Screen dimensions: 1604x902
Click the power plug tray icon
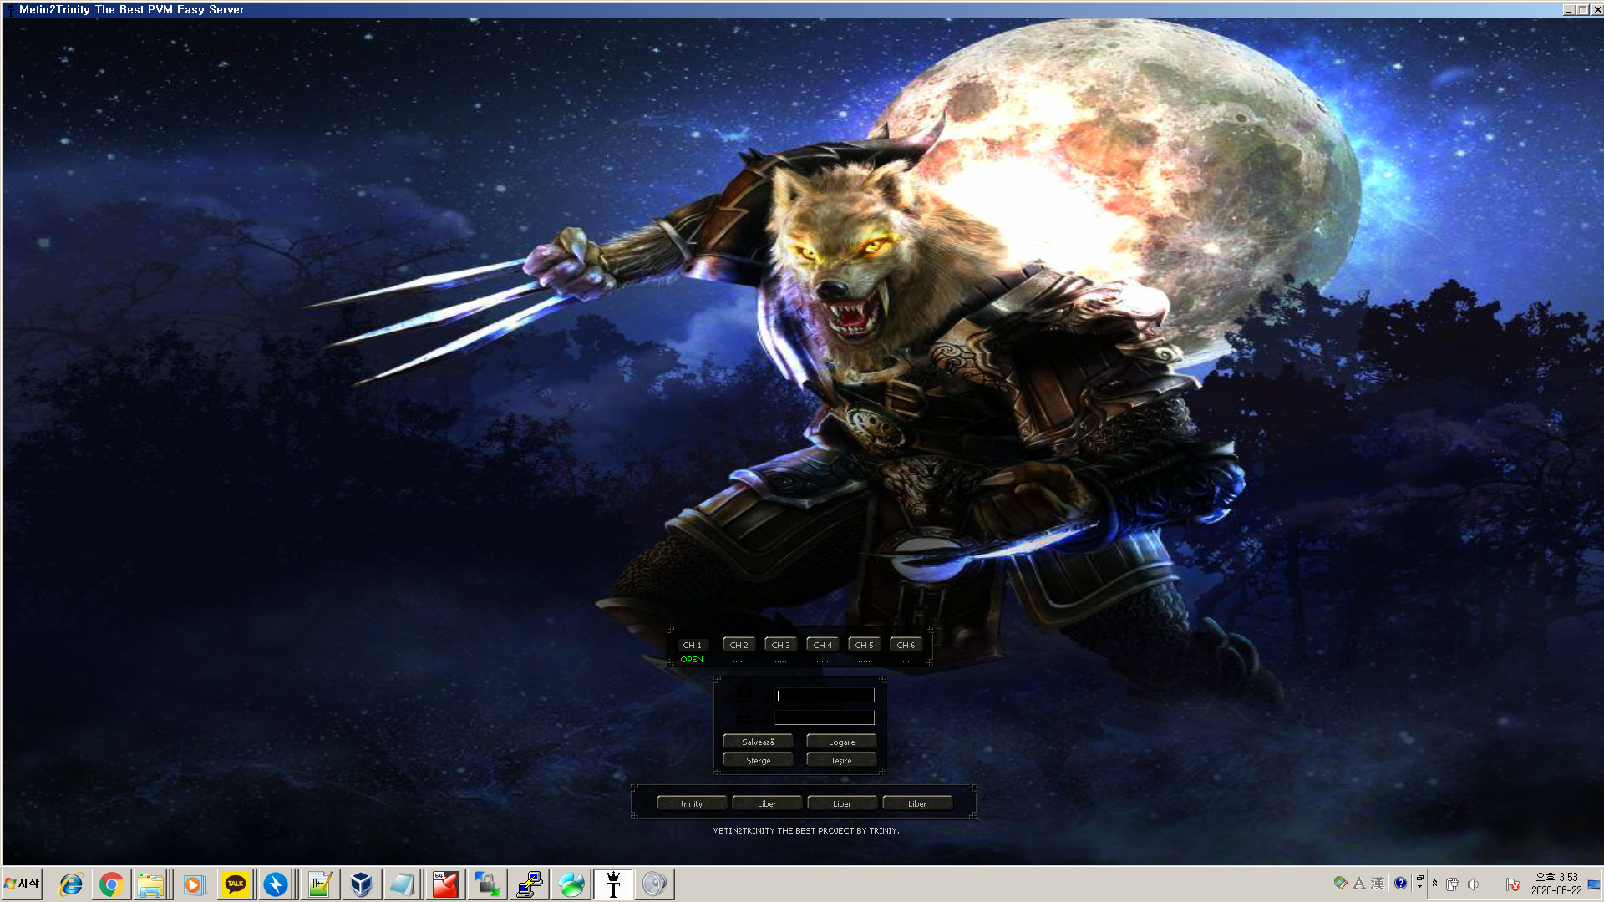[x=1453, y=884]
